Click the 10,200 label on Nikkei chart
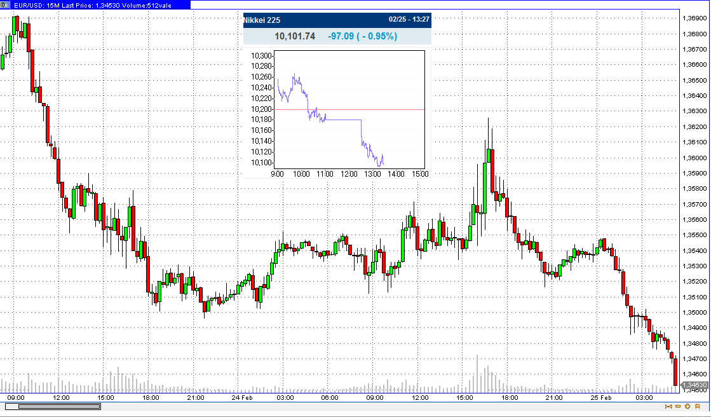This screenshot has width=711, height=417. click(x=261, y=109)
